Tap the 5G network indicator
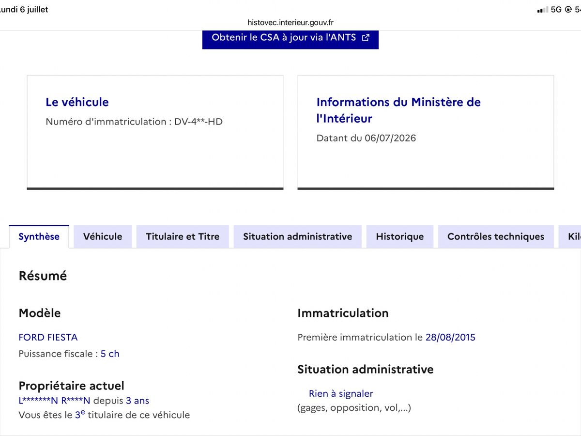Image resolution: width=581 pixels, height=436 pixels. coord(556,10)
